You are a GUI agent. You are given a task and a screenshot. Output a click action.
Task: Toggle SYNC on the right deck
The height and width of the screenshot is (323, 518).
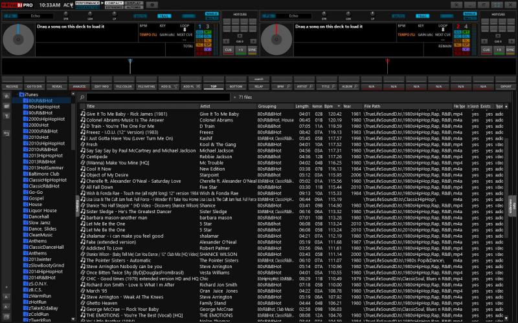pyautogui.click(x=510, y=50)
